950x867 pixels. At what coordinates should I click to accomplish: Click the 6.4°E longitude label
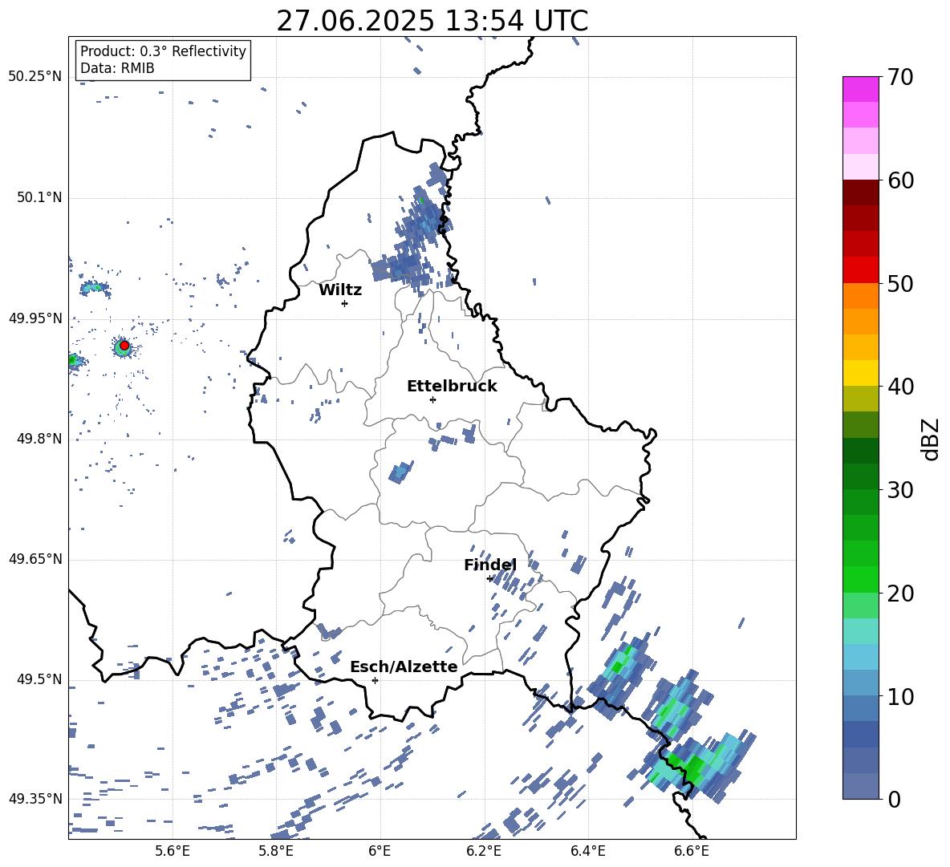click(x=588, y=851)
